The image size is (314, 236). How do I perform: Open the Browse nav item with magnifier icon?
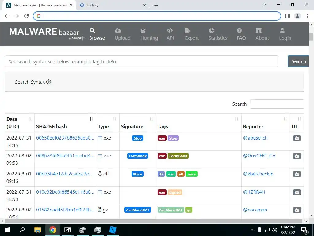point(97,34)
